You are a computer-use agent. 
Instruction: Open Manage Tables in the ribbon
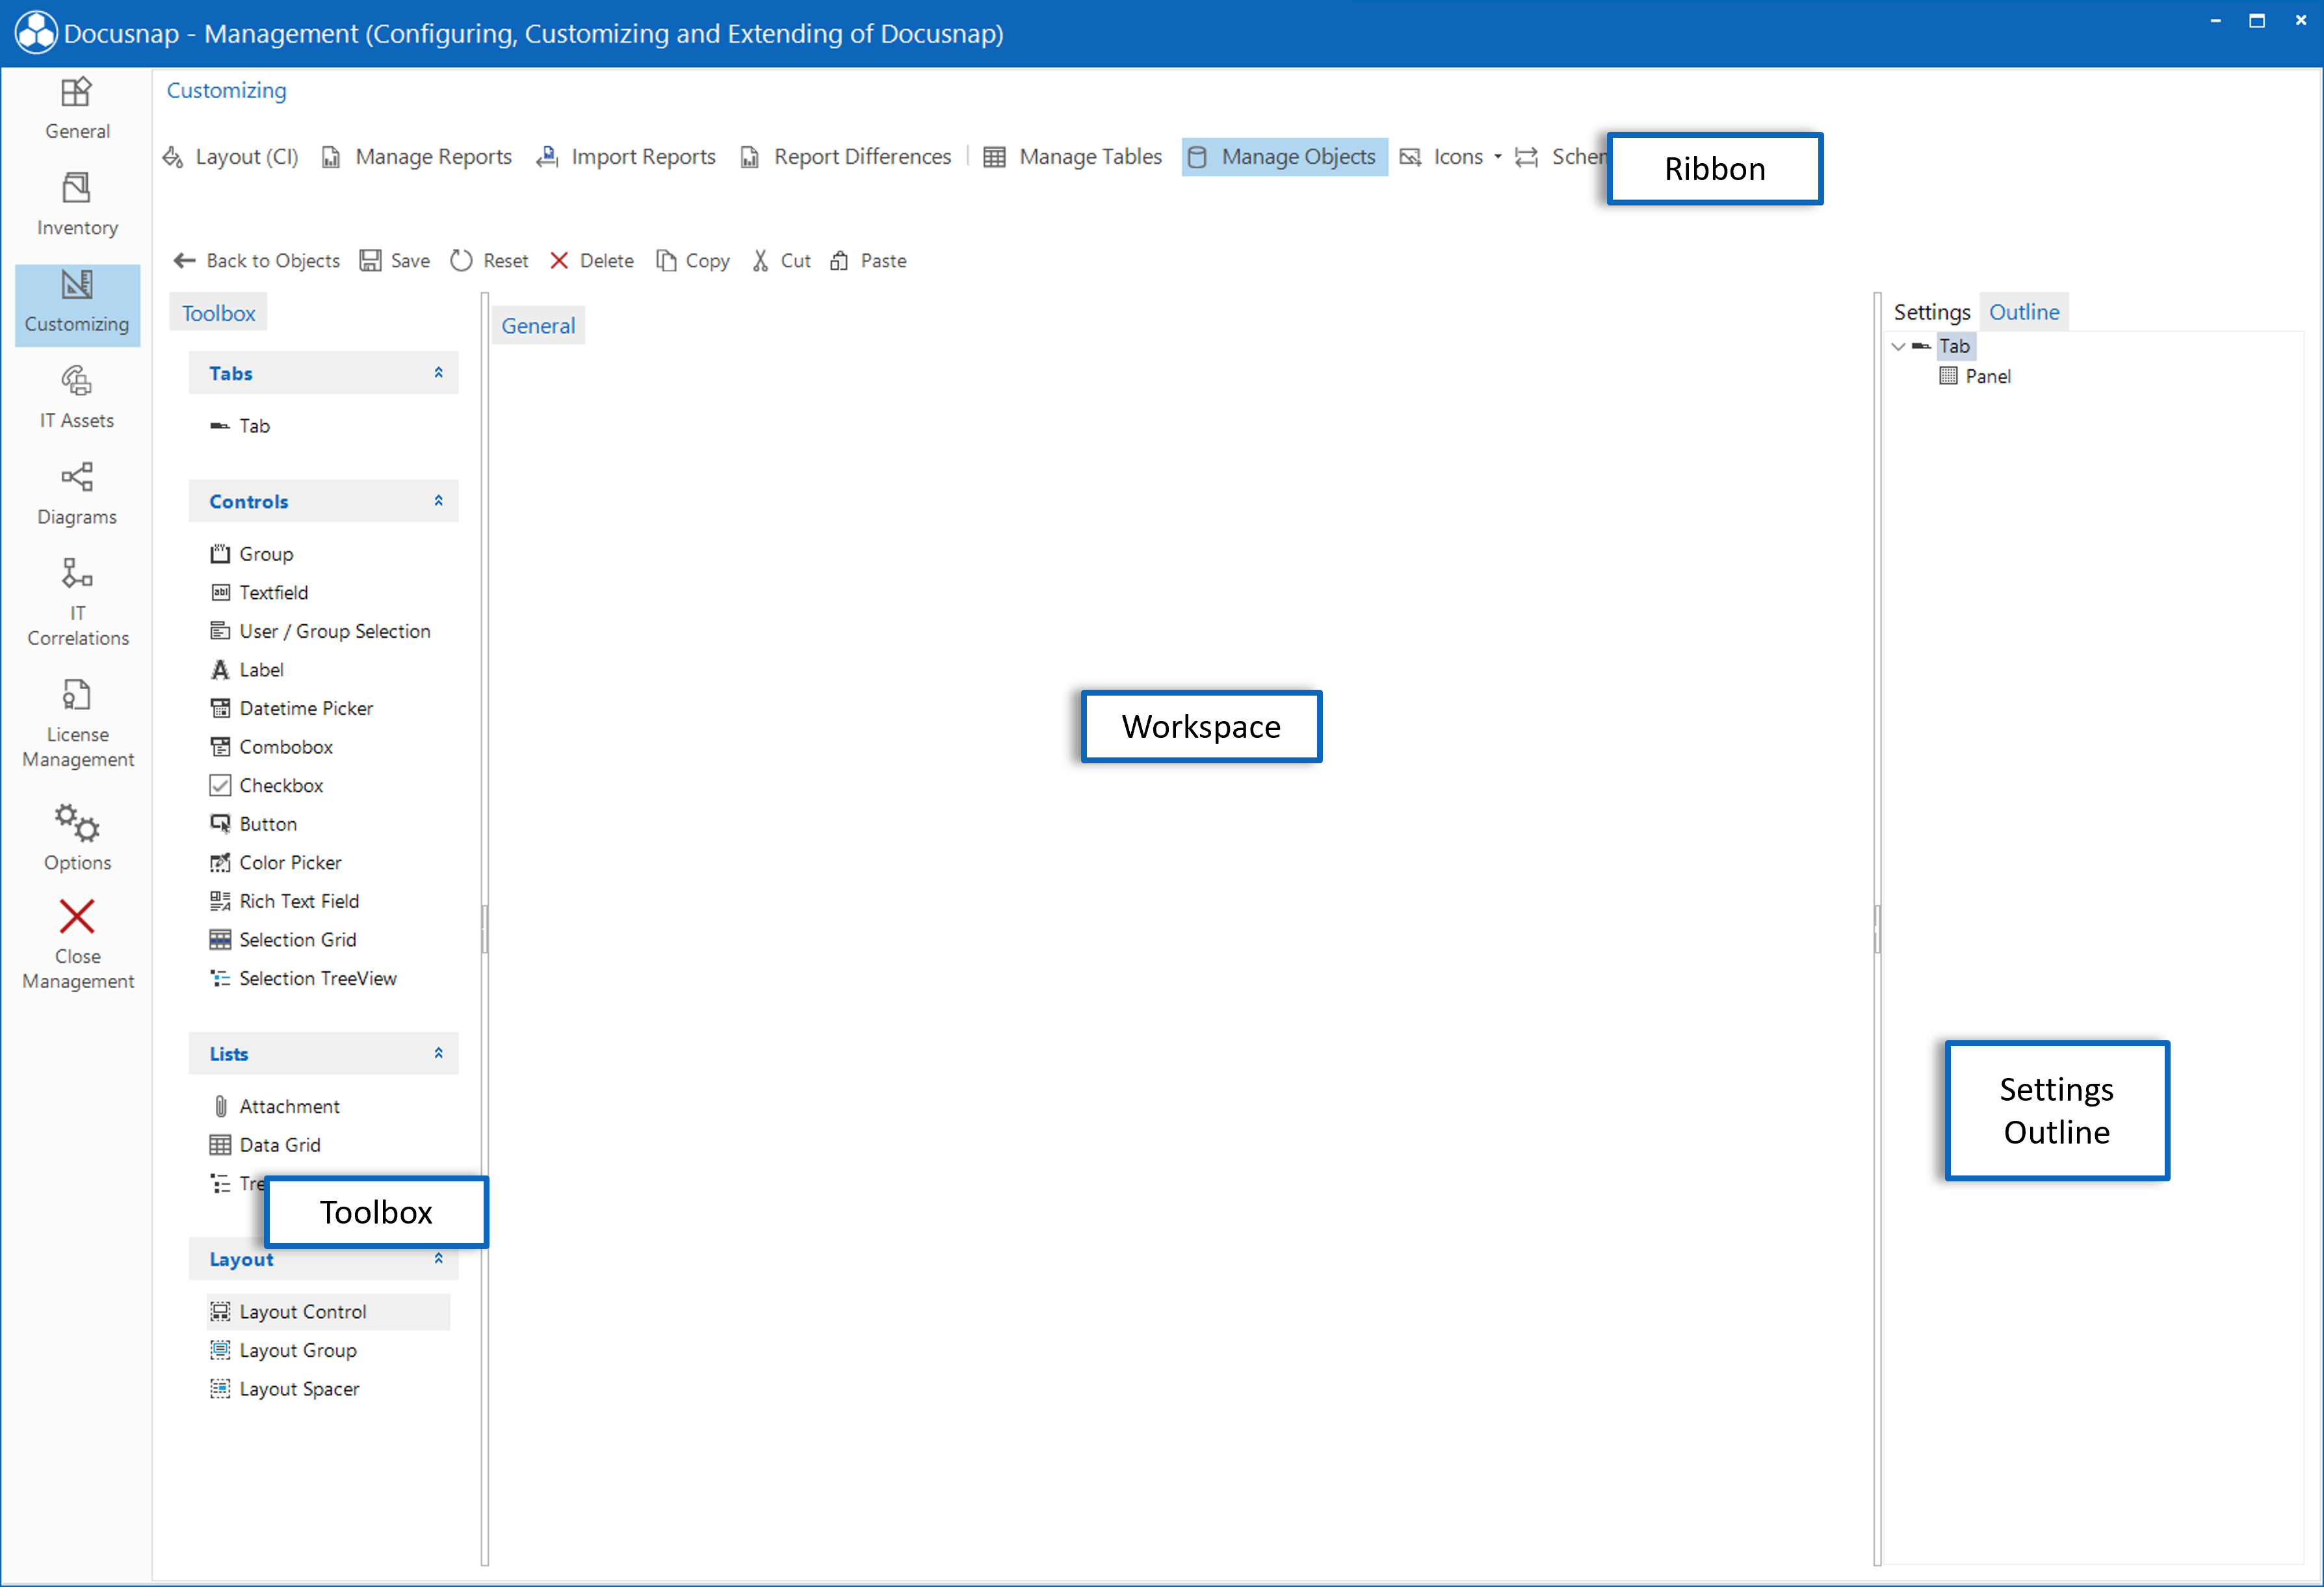point(1073,157)
